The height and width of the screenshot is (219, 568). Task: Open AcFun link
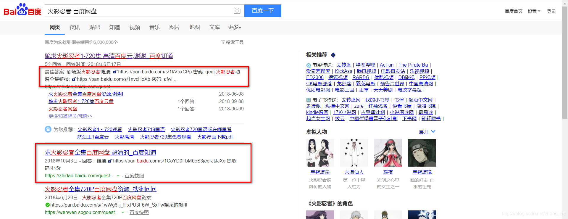click(x=387, y=65)
